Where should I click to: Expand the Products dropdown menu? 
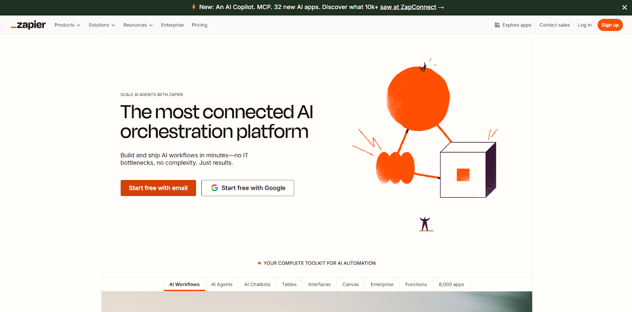[67, 25]
